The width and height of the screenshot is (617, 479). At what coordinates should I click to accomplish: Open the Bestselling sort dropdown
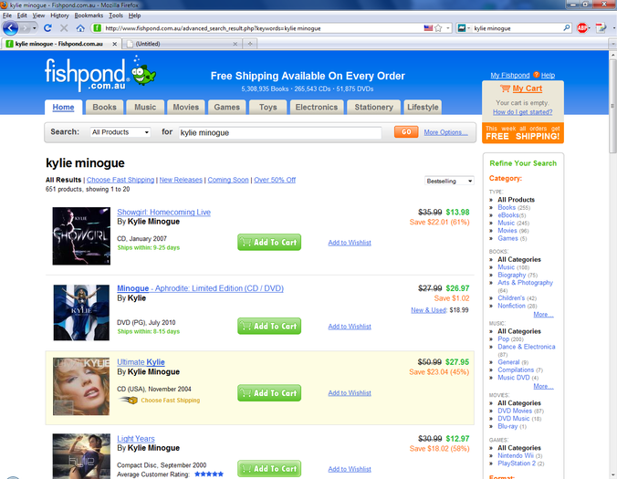point(449,181)
